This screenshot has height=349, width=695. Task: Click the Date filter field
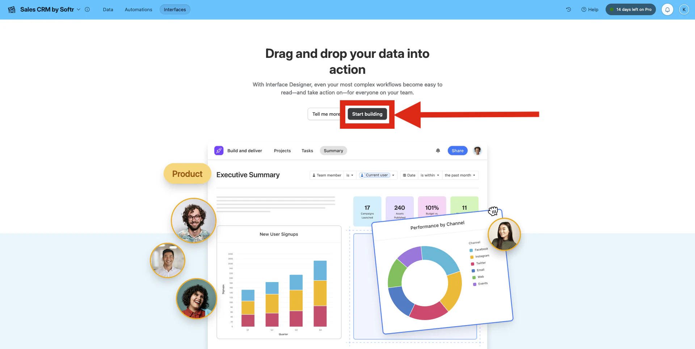pyautogui.click(x=409, y=175)
